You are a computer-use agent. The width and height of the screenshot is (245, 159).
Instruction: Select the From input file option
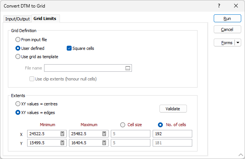[18, 40]
